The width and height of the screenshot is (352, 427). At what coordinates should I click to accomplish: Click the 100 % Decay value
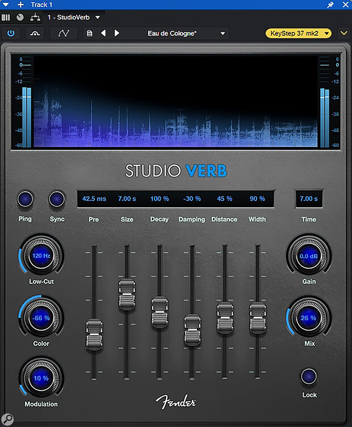pyautogui.click(x=160, y=199)
